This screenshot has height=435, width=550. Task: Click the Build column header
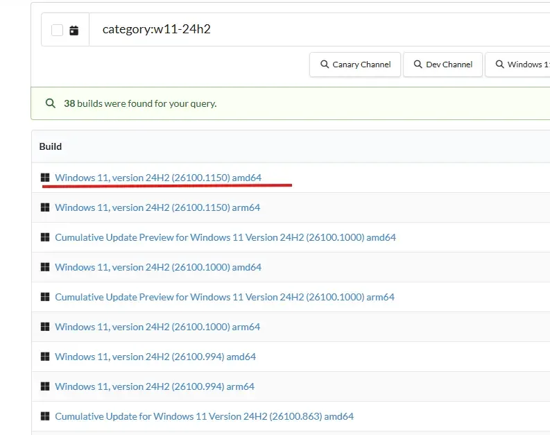51,146
